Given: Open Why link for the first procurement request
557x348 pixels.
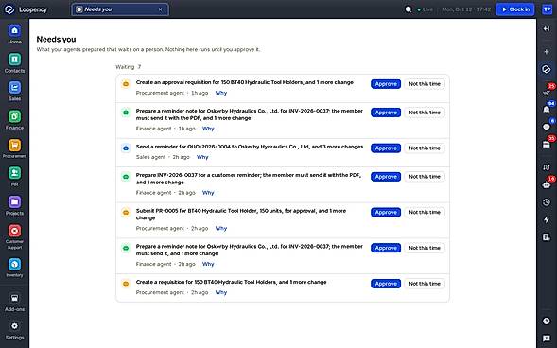Looking at the screenshot, I should pyautogui.click(x=221, y=93).
